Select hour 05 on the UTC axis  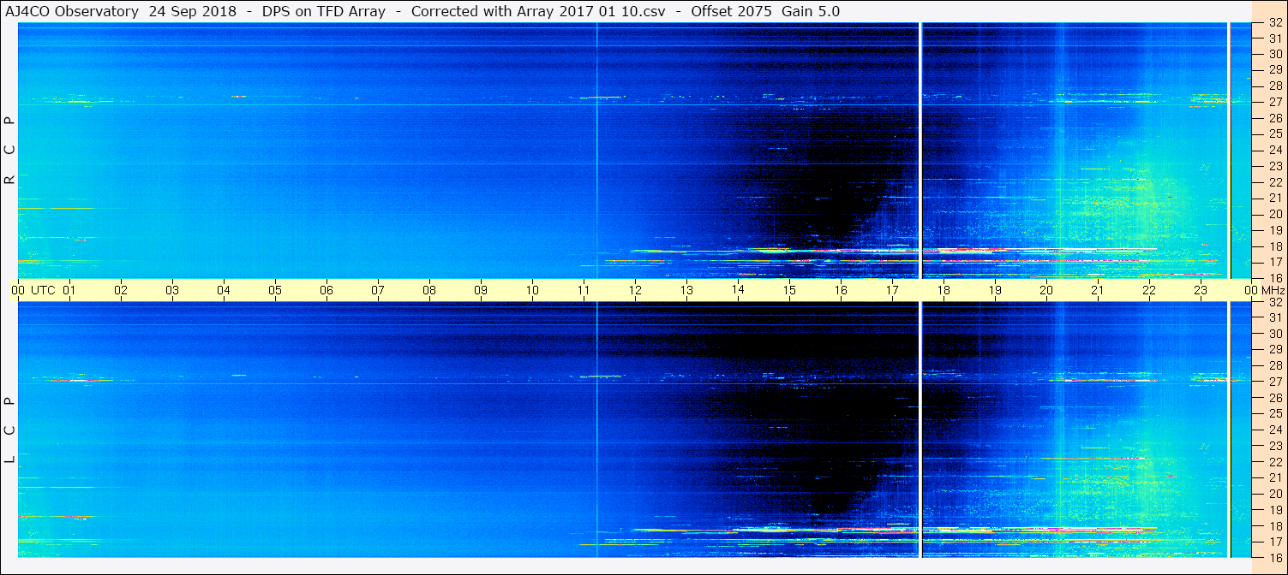click(x=275, y=290)
